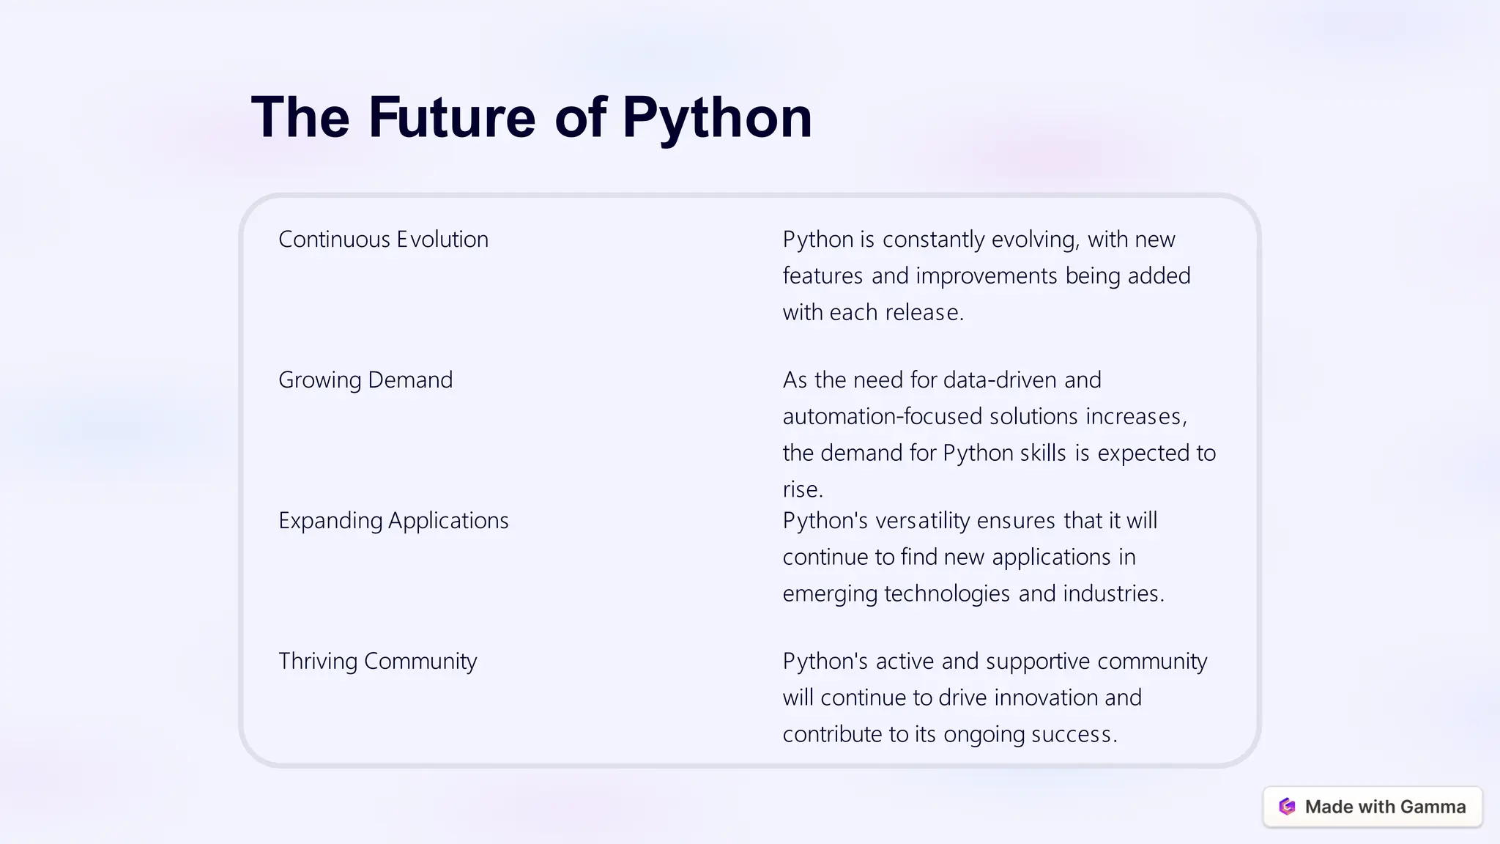Click 'automation-focused solutions increases,' line
Image resolution: width=1500 pixels, height=844 pixels.
(984, 417)
